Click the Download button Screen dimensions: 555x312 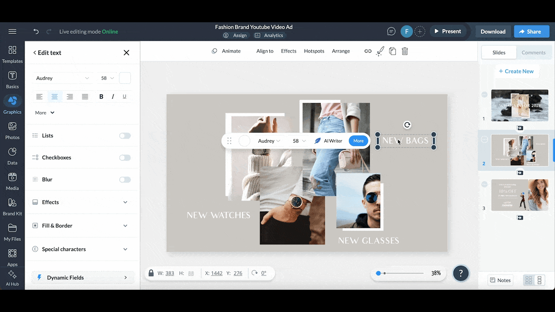(493, 31)
